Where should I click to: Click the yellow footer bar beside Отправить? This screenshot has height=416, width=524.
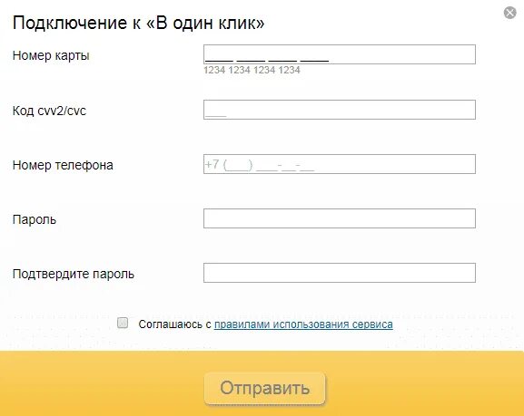point(424,383)
